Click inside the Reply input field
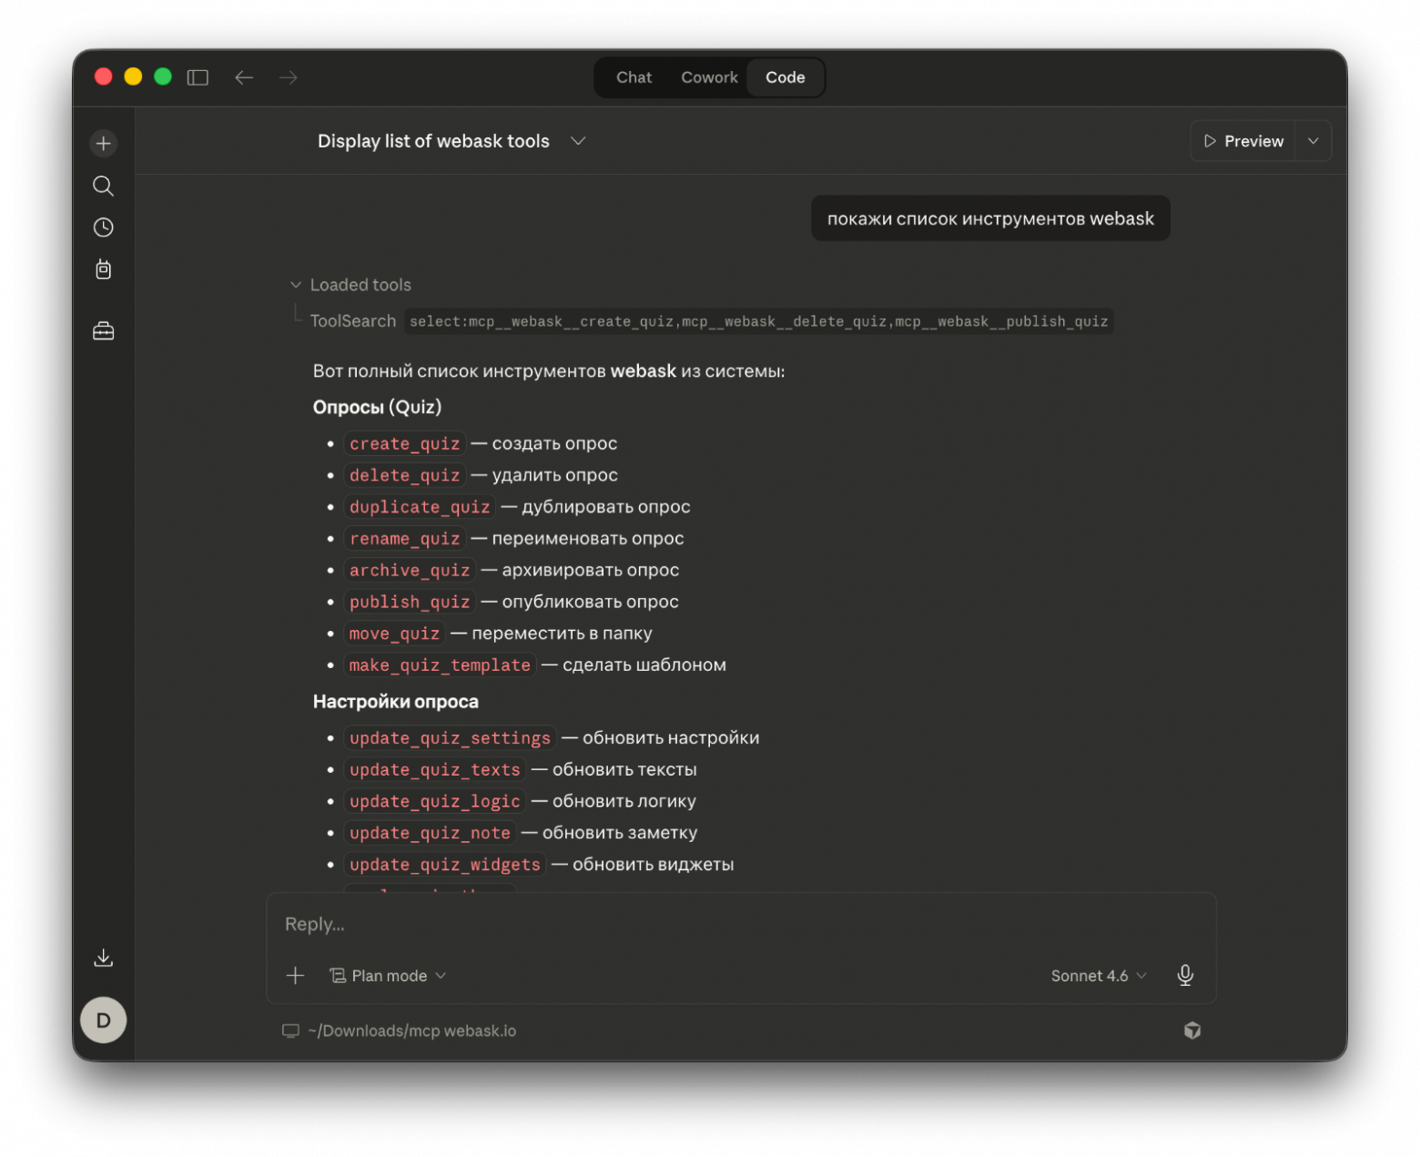Image resolution: width=1420 pixels, height=1157 pixels. [x=637, y=923]
